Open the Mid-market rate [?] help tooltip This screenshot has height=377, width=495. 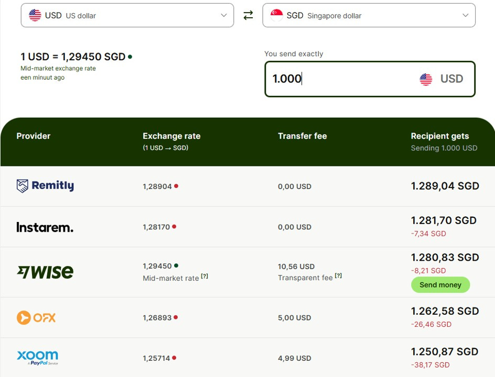click(x=205, y=276)
